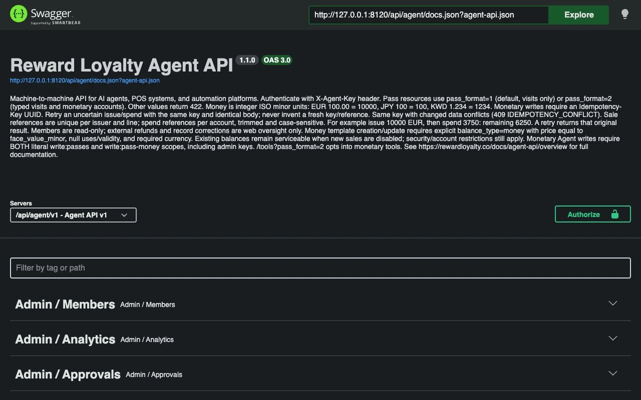Click the Explore button

click(x=579, y=14)
